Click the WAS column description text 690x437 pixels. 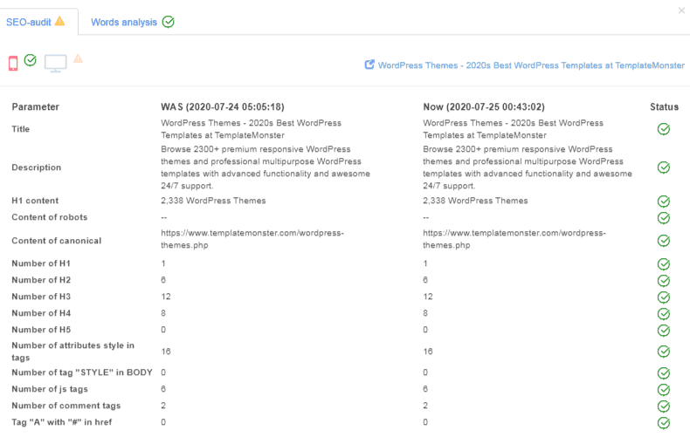click(x=266, y=167)
